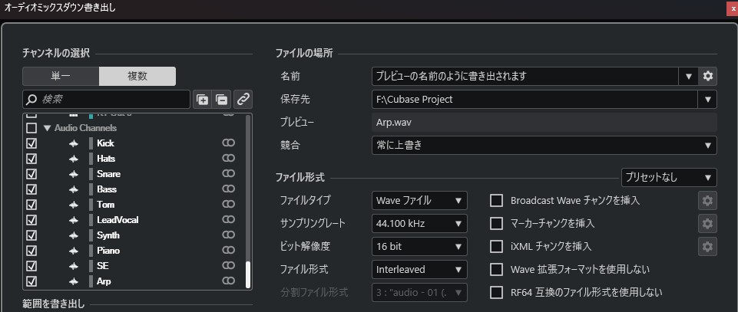The image size is (738, 312).
Task: Open the ビット解像度 16 bit dropdown
Action: click(x=419, y=246)
